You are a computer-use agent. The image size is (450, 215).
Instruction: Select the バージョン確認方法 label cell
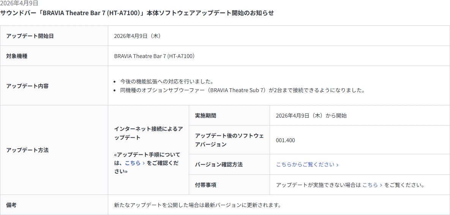pyautogui.click(x=219, y=165)
